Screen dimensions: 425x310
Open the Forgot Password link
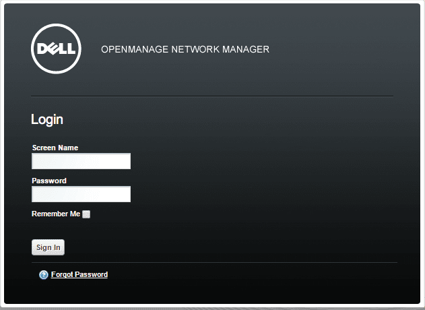point(79,274)
